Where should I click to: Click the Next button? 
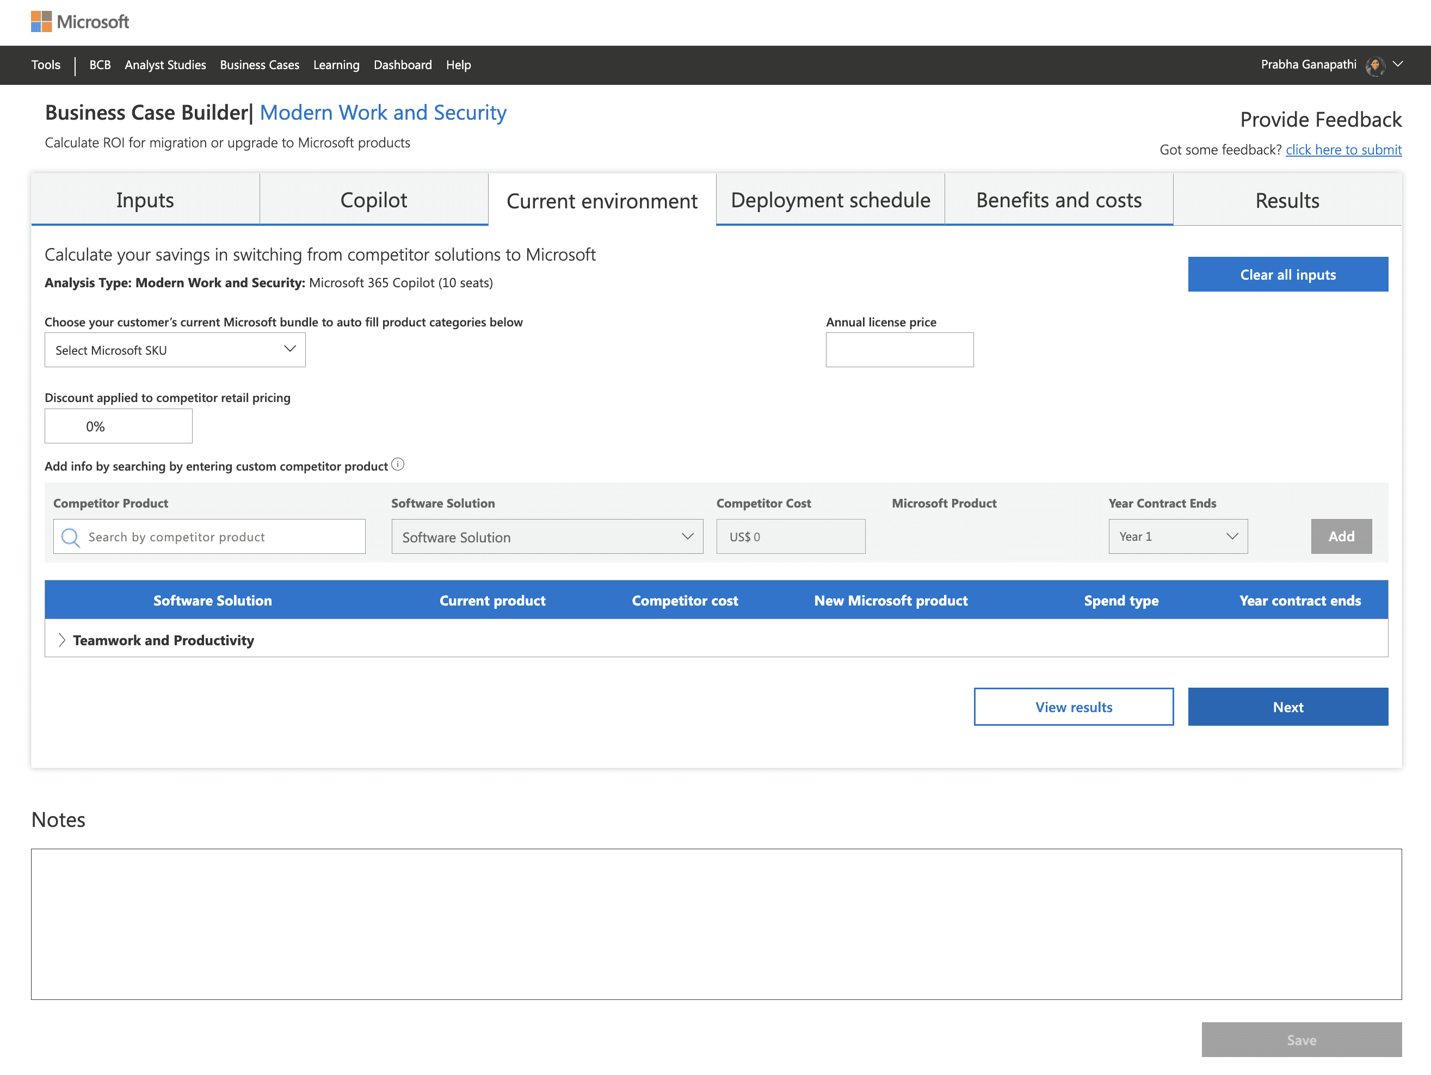coord(1287,706)
